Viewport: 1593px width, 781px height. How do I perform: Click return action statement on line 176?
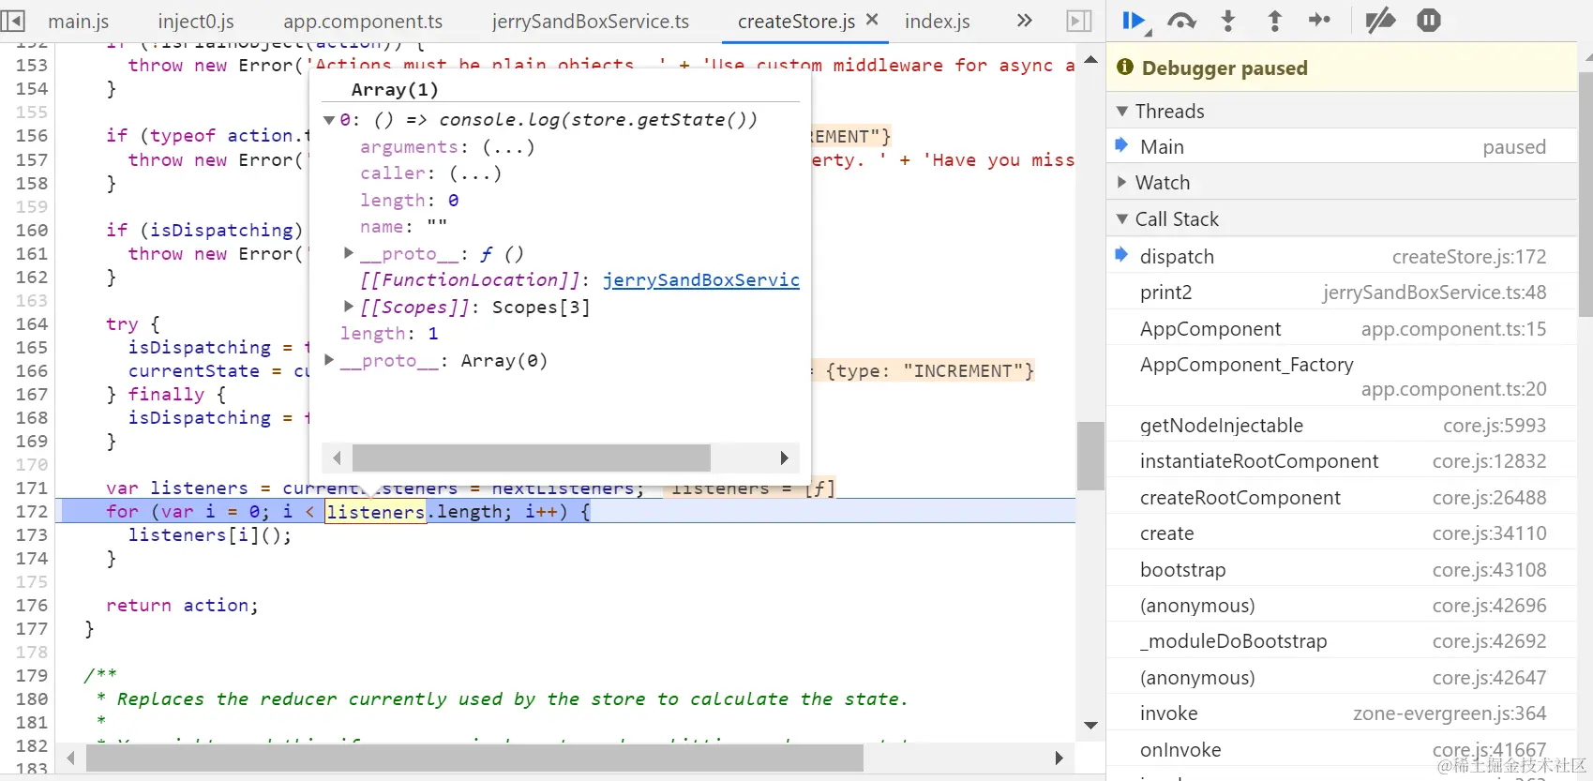pos(182,606)
